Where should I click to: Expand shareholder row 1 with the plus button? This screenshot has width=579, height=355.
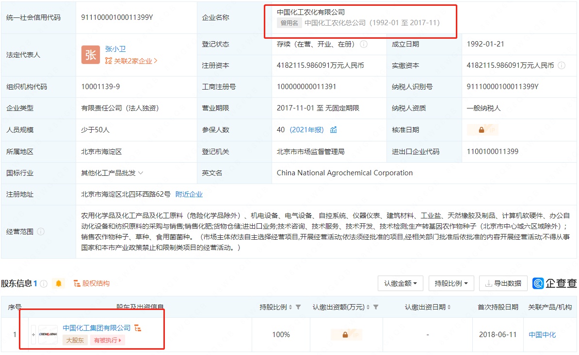tap(33, 334)
